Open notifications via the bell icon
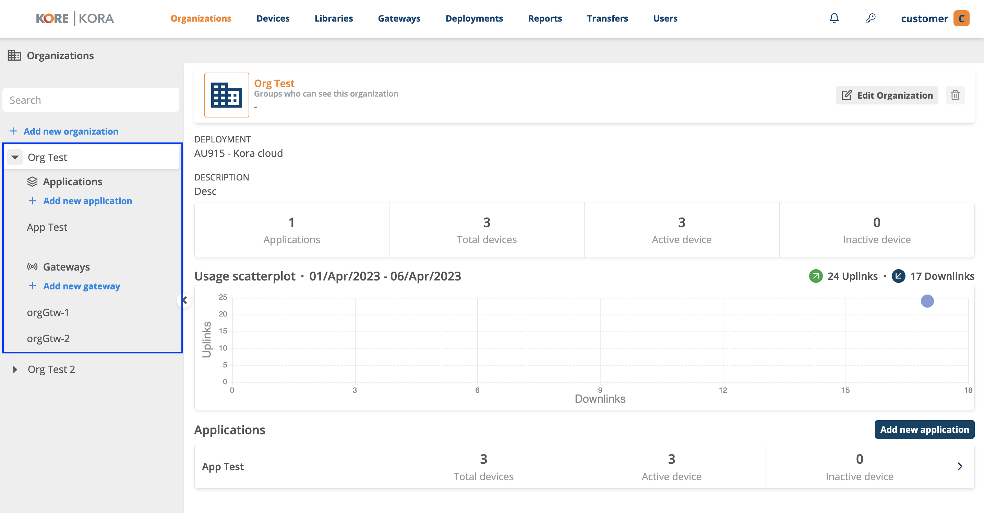 [834, 18]
